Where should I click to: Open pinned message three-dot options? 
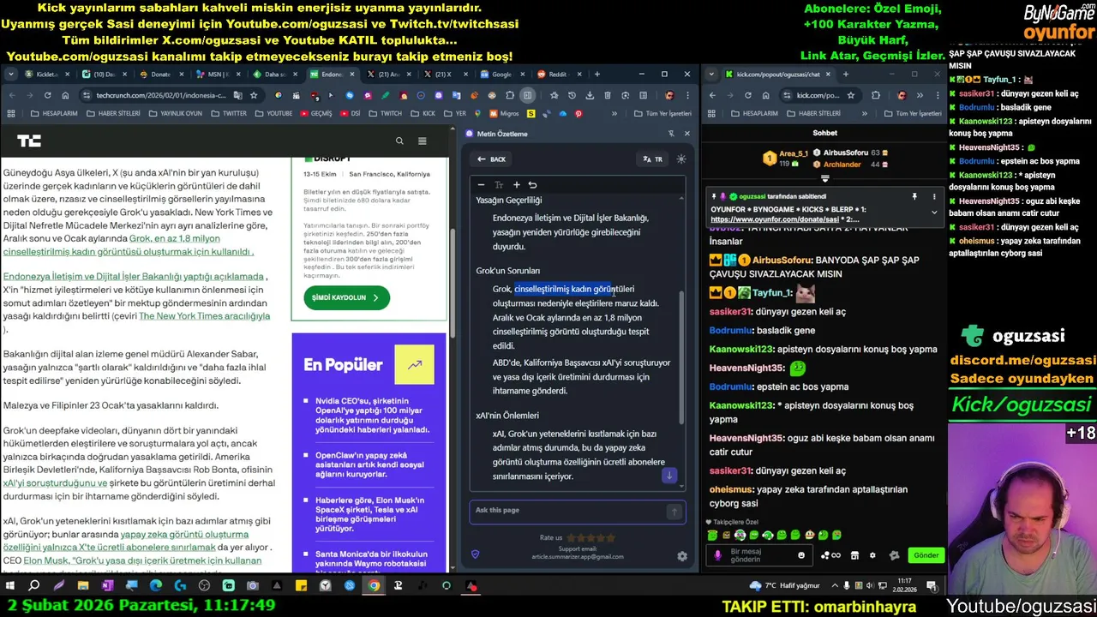click(934, 196)
